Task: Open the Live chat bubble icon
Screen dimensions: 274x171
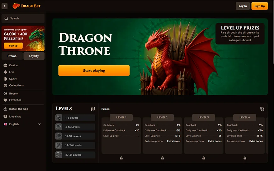Action: coord(5,116)
